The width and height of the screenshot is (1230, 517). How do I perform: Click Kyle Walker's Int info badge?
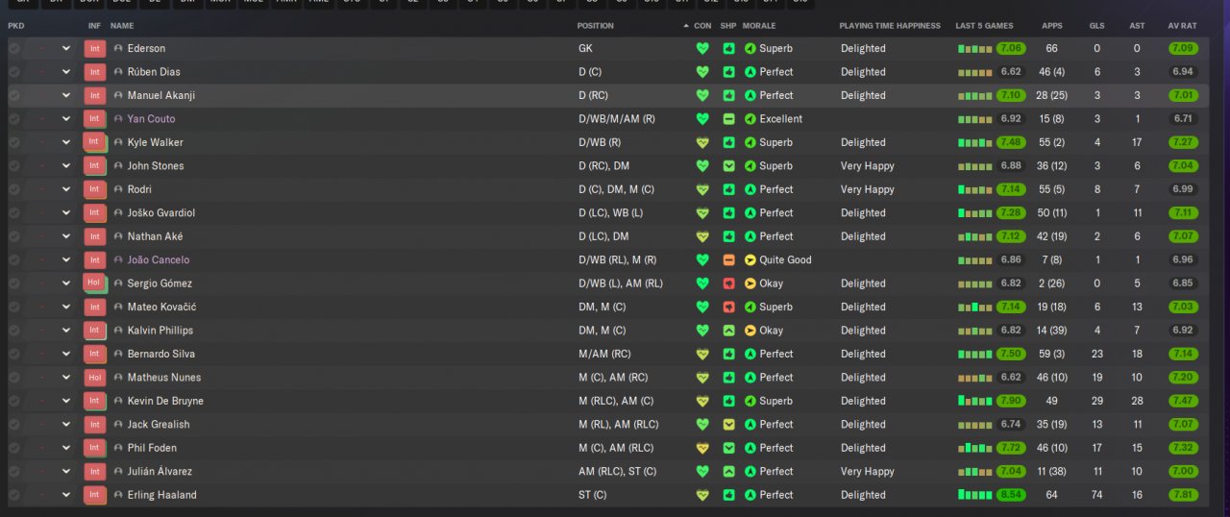click(94, 142)
